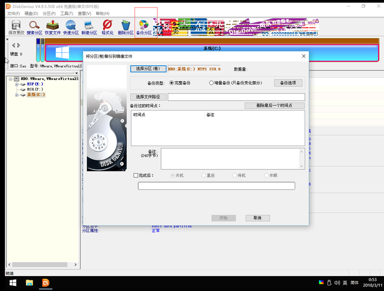Image resolution: width=384 pixels, height=291 pixels.
Task: Click into the notes (备注) text area
Action: pyautogui.click(x=230, y=159)
